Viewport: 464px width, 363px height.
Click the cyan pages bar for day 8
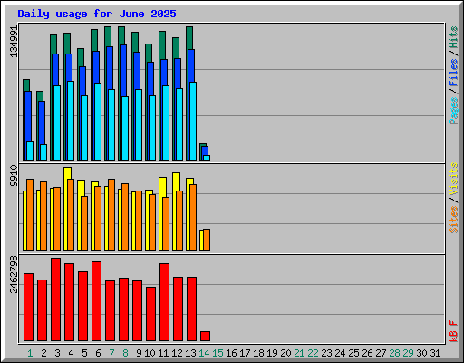pos(125,128)
